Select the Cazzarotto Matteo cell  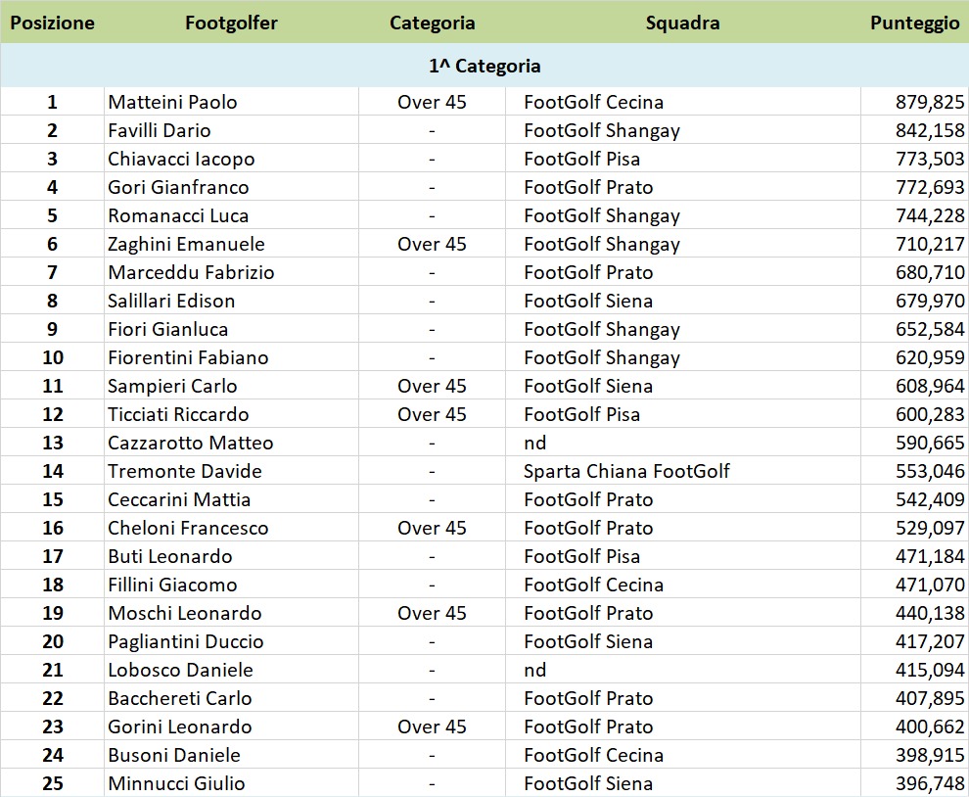click(231, 443)
